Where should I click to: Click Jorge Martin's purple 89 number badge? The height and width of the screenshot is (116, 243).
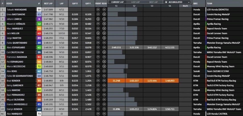(x=39, y=38)
